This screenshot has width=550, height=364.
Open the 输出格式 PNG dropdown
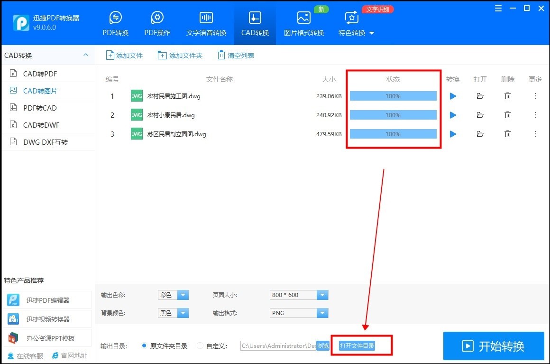pos(299,313)
